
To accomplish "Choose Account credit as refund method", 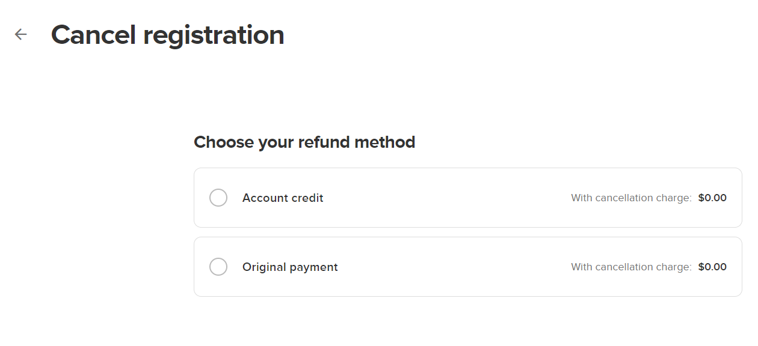I will click(x=218, y=198).
